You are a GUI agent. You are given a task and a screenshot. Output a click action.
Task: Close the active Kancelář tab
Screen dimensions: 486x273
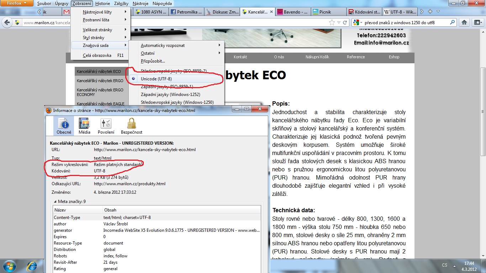(x=271, y=12)
